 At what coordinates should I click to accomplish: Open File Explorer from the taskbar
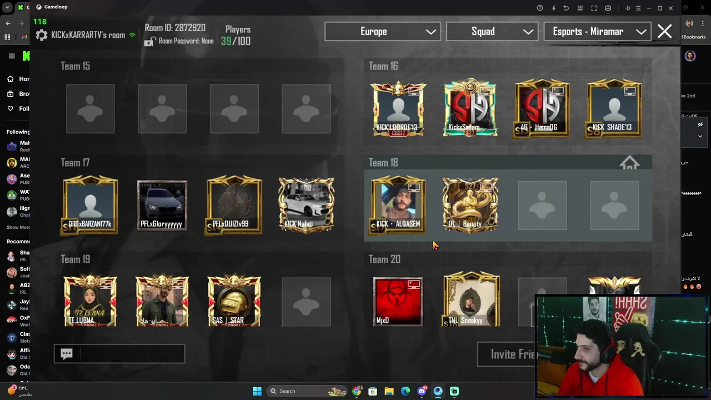389,391
